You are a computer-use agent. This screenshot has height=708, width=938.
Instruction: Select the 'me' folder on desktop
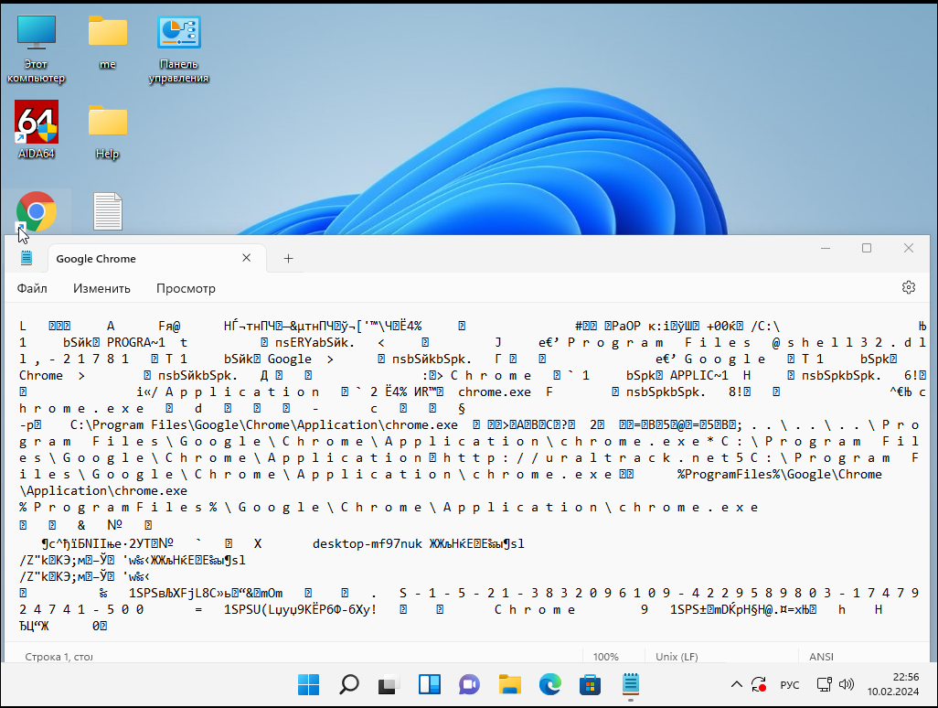pyautogui.click(x=108, y=42)
